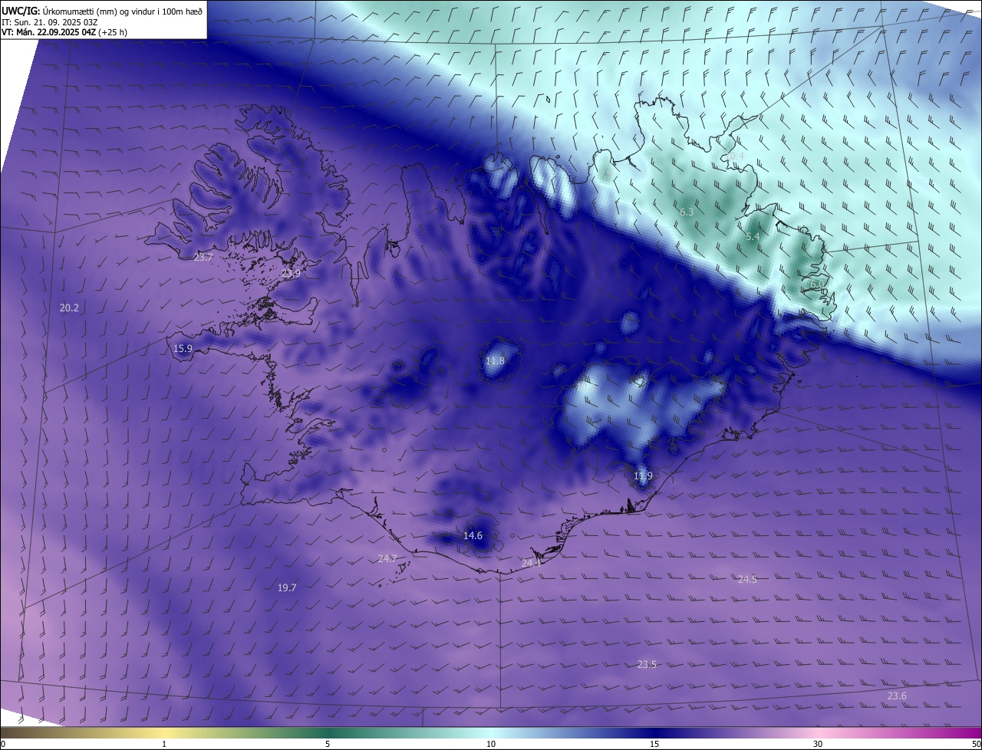Select the 6.3 value label
The image size is (982, 750).
tap(687, 212)
